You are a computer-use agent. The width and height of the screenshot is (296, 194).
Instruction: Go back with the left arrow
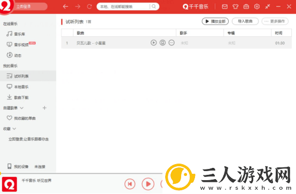tap(66, 7)
